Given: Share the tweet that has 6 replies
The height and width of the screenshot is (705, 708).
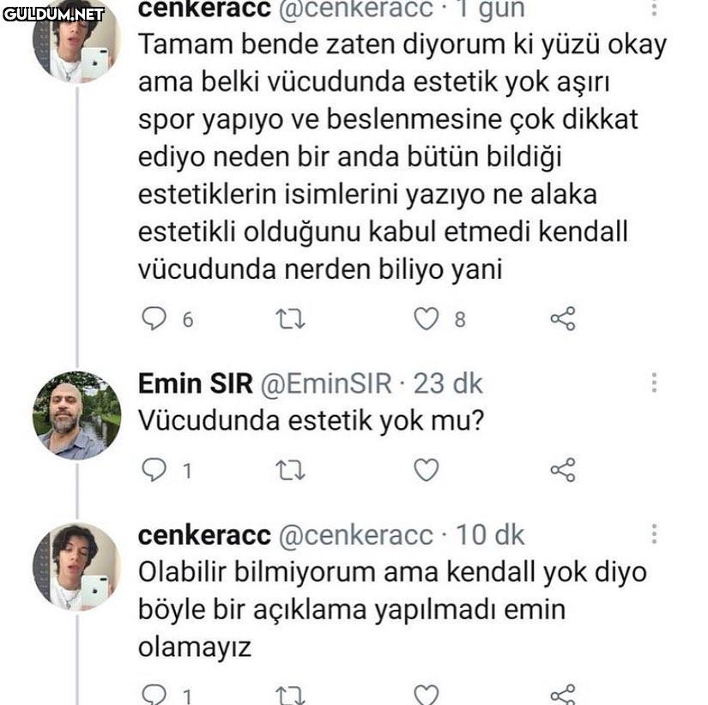Looking at the screenshot, I should coord(562,319).
